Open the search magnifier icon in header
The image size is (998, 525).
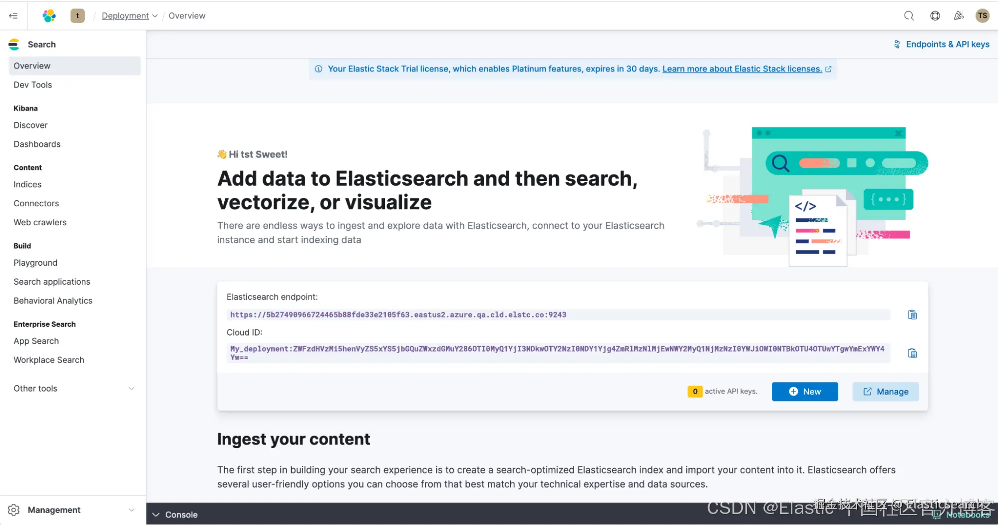(x=909, y=16)
